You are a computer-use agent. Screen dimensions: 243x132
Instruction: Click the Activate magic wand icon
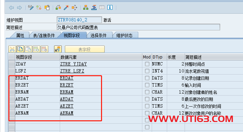pos(66,7)
